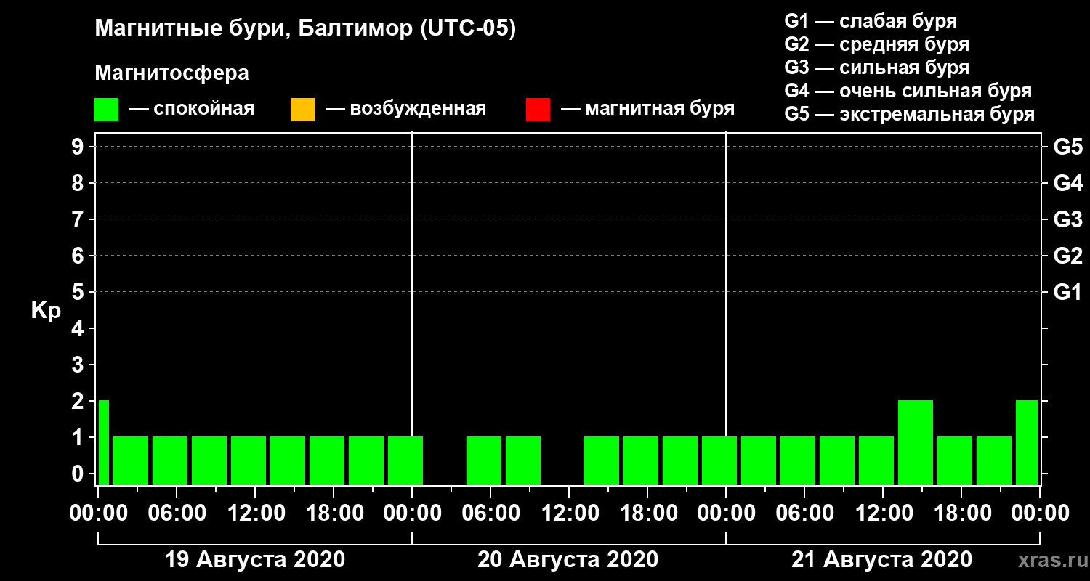The width and height of the screenshot is (1090, 581).
Task: Click the 'G3' label on right axis
Action: coord(1068,220)
